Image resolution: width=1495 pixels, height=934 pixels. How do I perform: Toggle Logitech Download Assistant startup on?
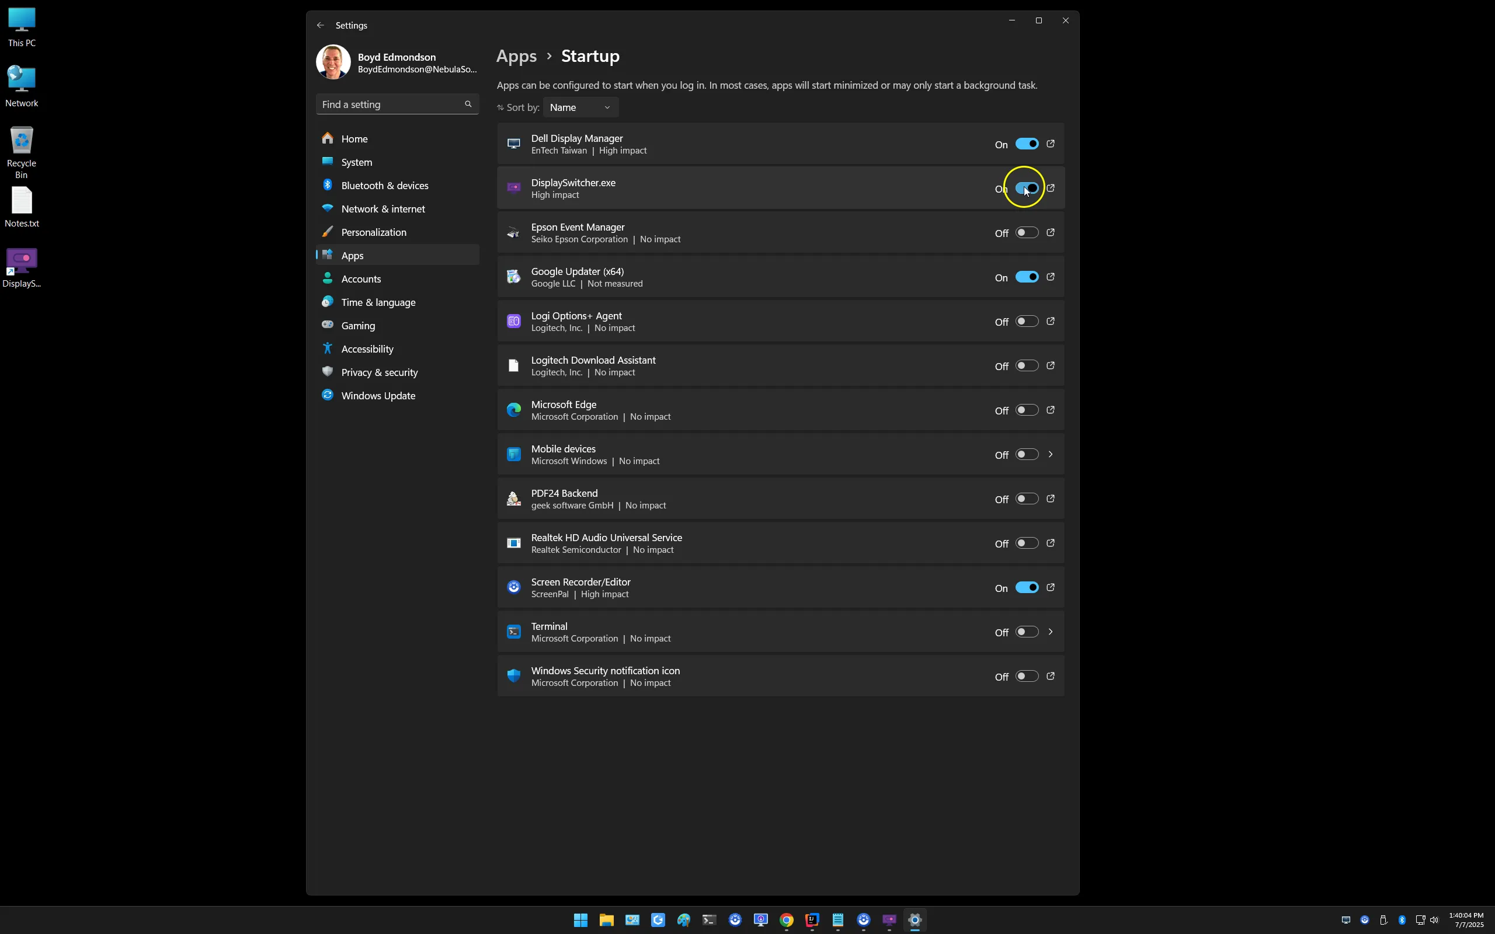click(x=1027, y=365)
